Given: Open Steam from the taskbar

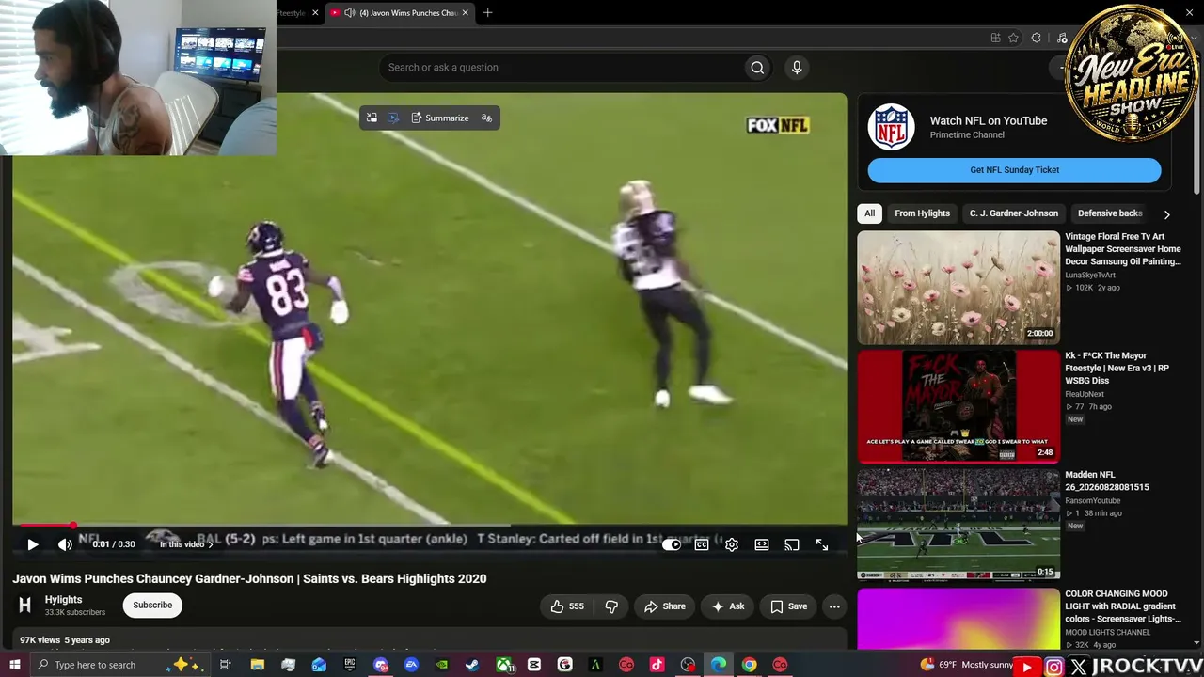Looking at the screenshot, I should 472,665.
